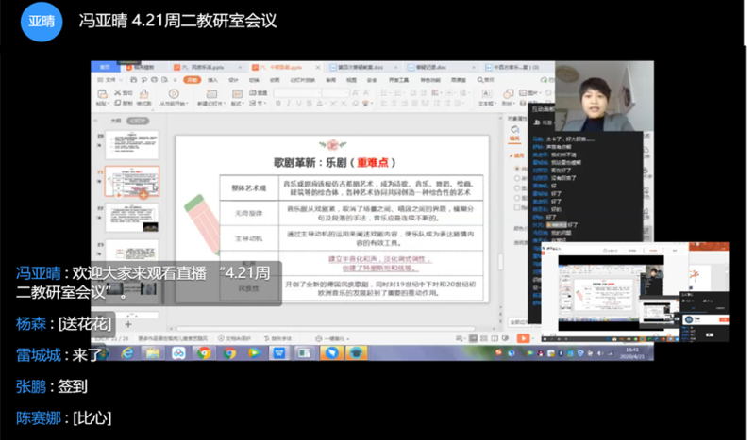Switch to normal view icon in status bar

(474, 338)
